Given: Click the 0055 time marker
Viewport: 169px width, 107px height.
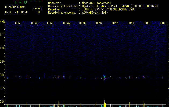Looking at the screenshot, I should [x=82, y=23].
